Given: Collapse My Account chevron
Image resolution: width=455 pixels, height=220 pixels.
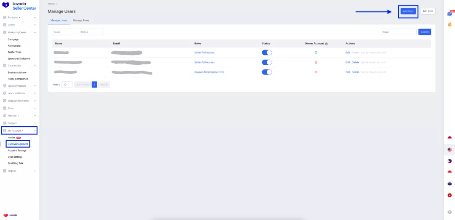Looking at the screenshot, I should click(x=35, y=131).
